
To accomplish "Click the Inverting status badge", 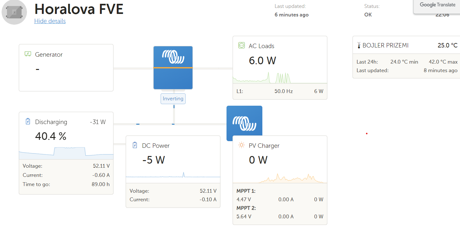I will pyautogui.click(x=173, y=99).
